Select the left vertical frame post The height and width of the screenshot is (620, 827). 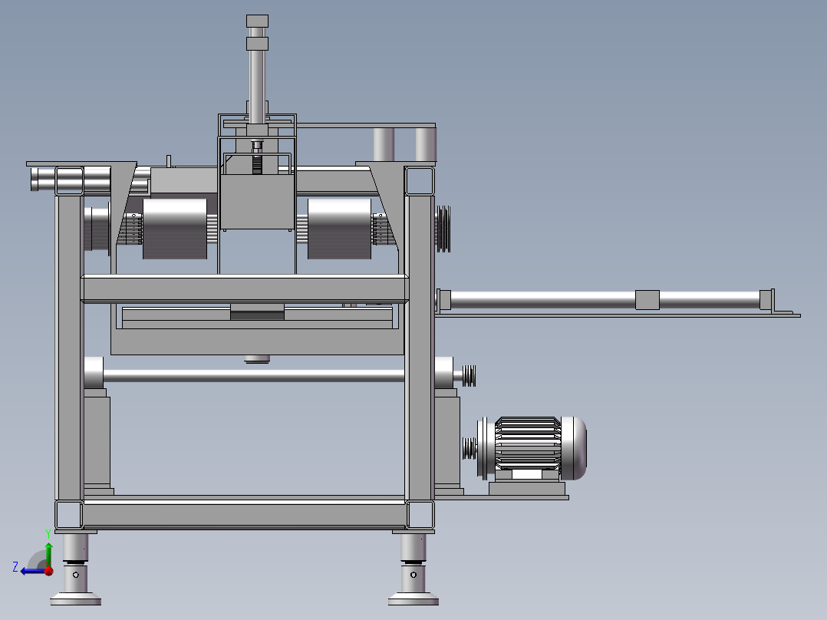pos(69,347)
